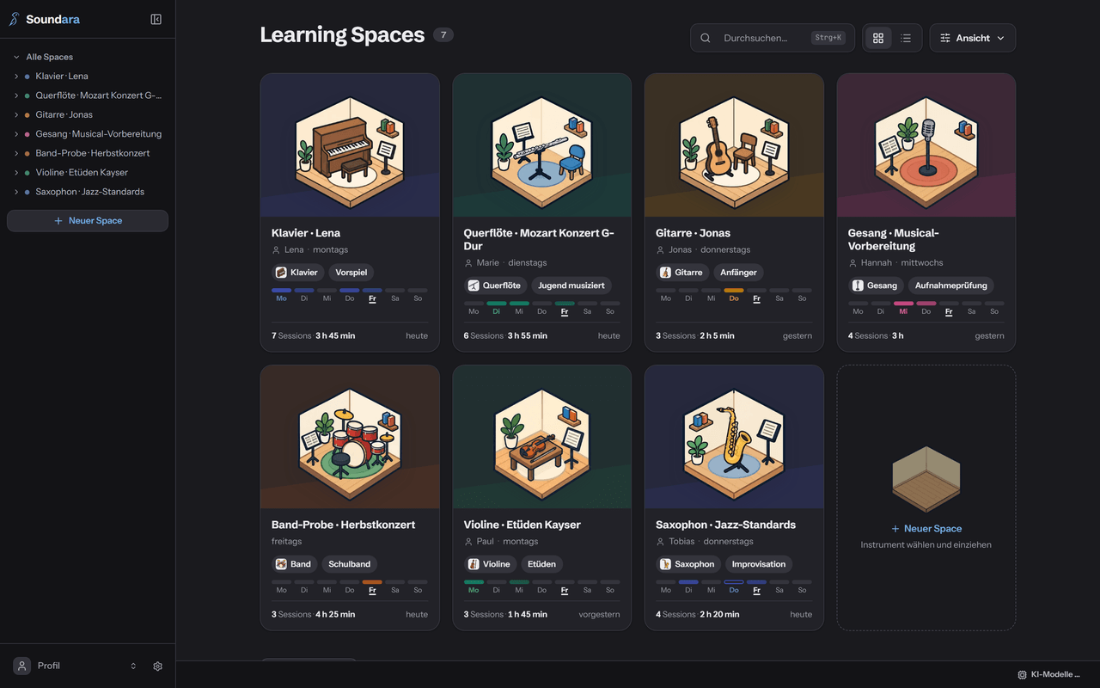Switch to list view icon

(906, 38)
